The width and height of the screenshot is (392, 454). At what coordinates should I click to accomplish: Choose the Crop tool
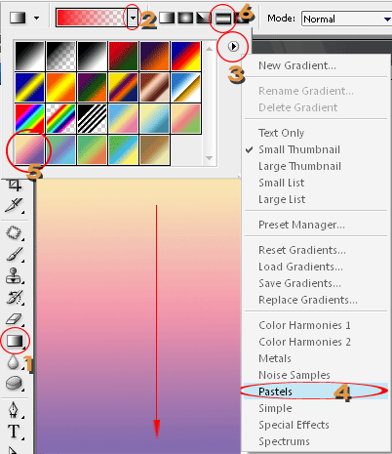[x=14, y=185]
